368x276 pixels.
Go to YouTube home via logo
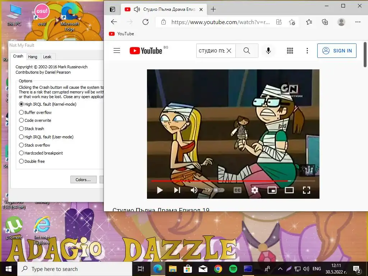click(x=146, y=51)
